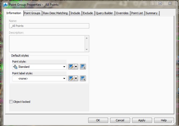Click the Name field containing _All Points

point(49,26)
